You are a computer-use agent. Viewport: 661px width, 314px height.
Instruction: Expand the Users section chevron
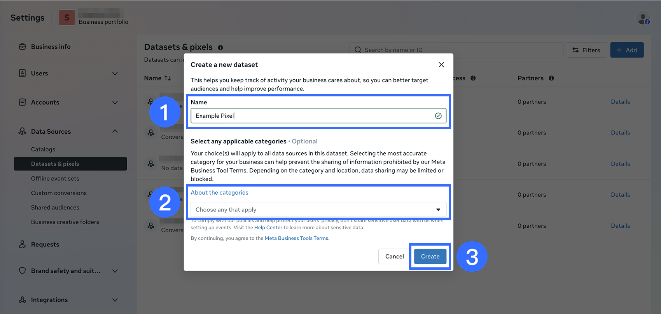[115, 73]
